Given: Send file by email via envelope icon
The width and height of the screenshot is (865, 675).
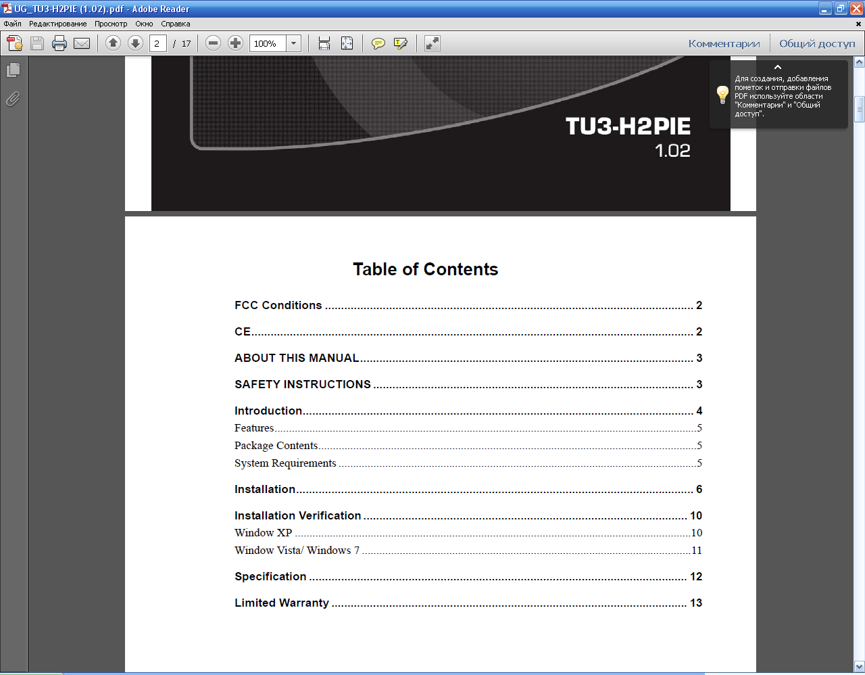Looking at the screenshot, I should [x=82, y=44].
